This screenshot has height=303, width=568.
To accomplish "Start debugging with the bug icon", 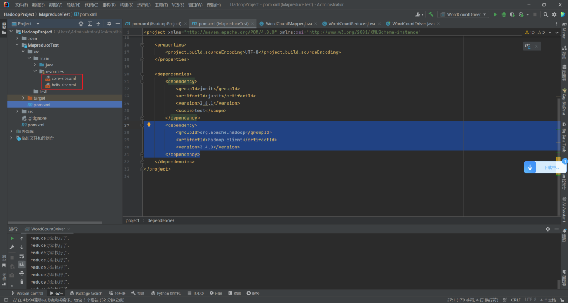I will 504,14.
